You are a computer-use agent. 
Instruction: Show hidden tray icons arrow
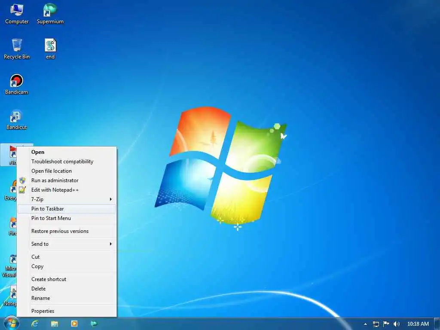[365, 324]
